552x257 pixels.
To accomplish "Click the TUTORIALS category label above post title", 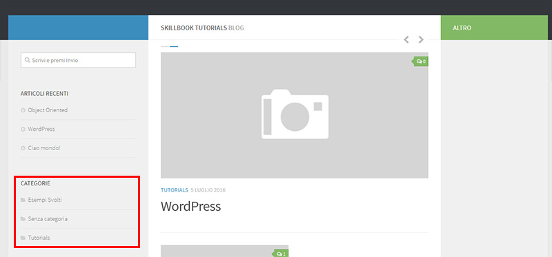I will 175,190.
